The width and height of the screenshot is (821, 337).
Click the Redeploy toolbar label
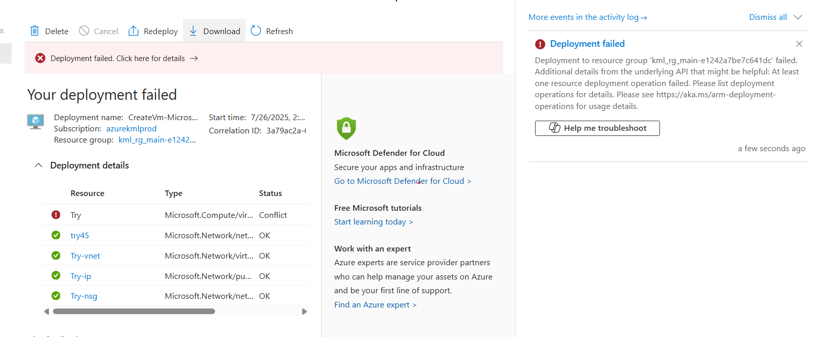click(x=161, y=32)
